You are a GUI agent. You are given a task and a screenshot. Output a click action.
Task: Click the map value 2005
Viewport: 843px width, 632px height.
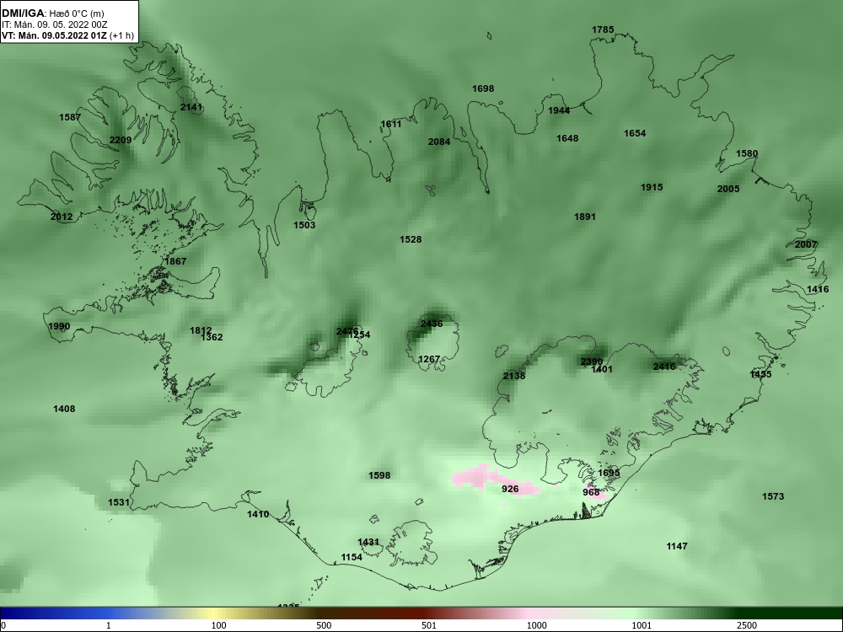click(x=728, y=189)
